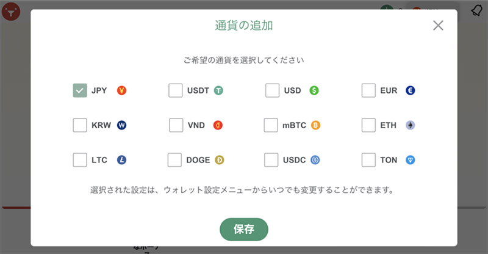Click the Dogecoin DOGE icon
The image size is (488, 254).
click(219, 160)
